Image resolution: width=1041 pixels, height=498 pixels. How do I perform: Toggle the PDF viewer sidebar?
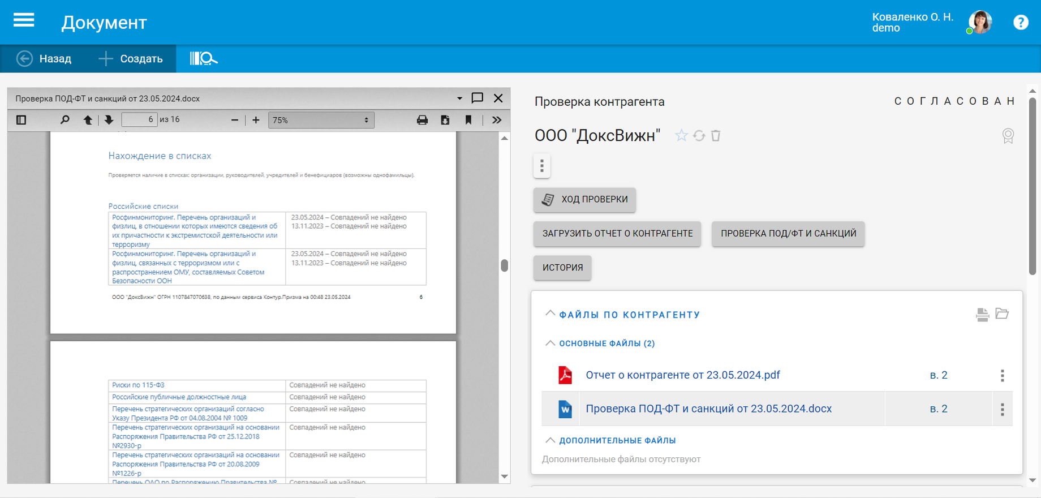(21, 120)
